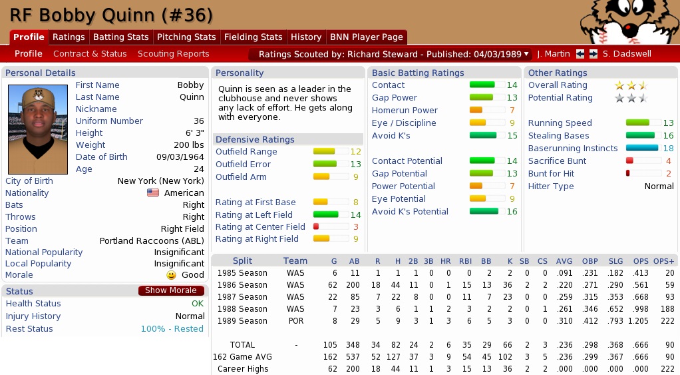Click the J. Martin player link
This screenshot has height=375, width=680.
coord(554,54)
